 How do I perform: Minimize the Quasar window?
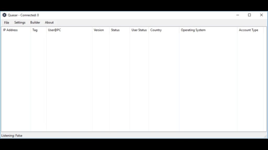click(238, 15)
